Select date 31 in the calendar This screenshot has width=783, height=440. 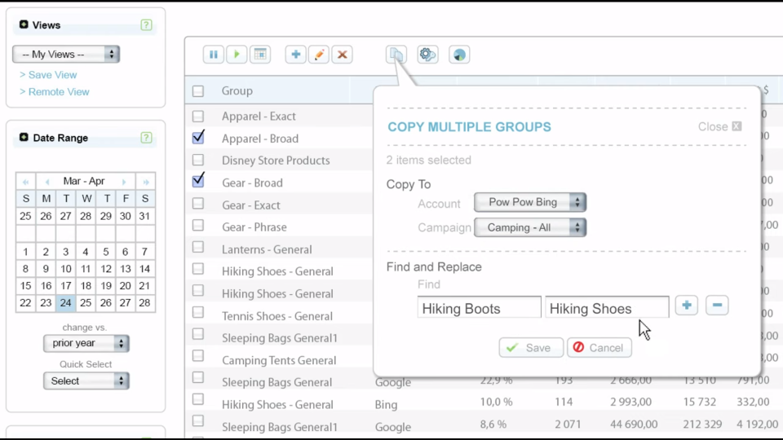click(145, 216)
